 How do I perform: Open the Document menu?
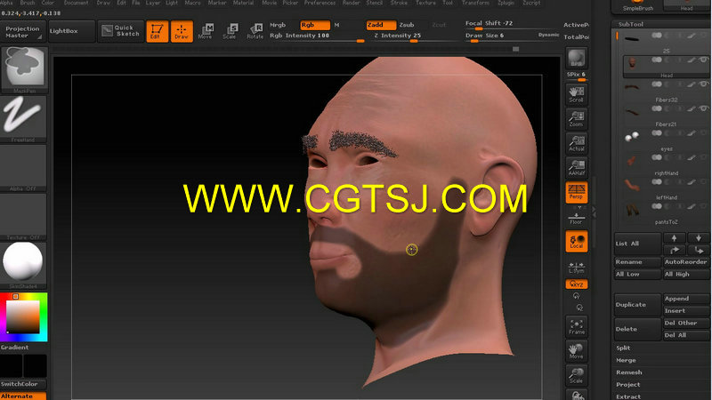point(76,3)
